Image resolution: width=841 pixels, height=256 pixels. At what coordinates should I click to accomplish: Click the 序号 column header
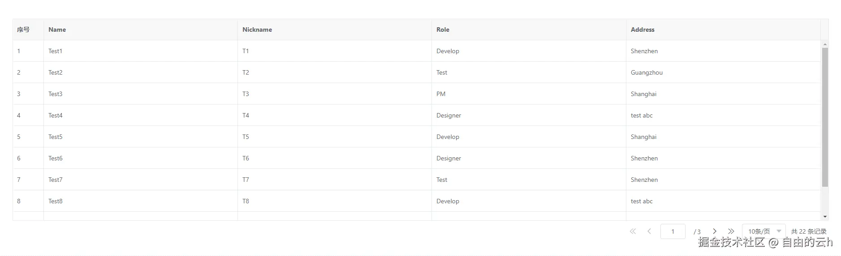(x=23, y=29)
